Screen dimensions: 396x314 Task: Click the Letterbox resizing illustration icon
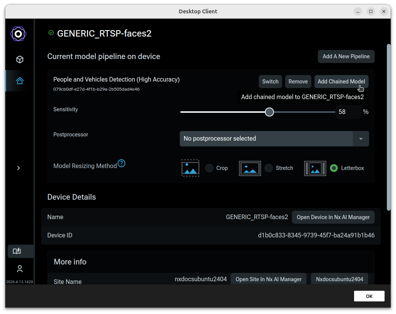coord(315,168)
